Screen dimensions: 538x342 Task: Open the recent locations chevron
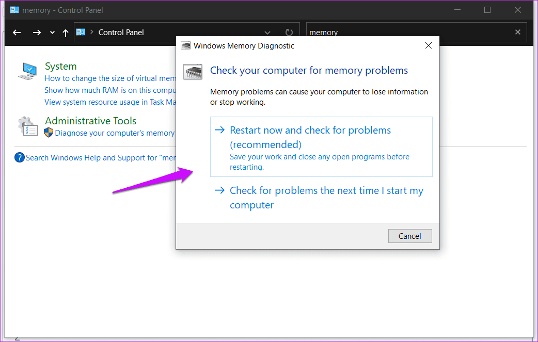52,32
